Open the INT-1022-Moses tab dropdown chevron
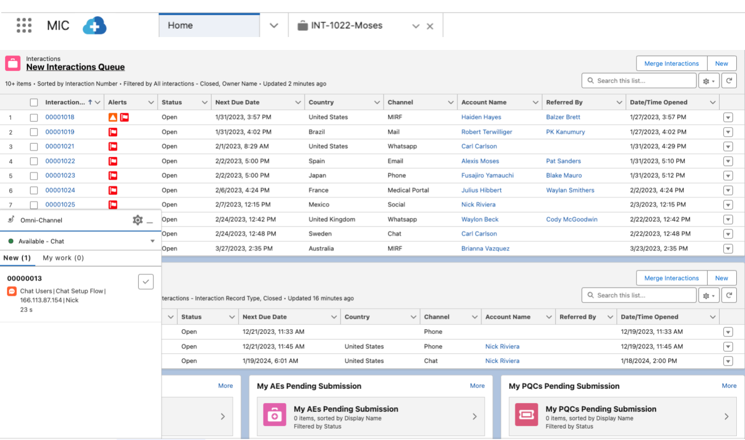 (x=416, y=26)
